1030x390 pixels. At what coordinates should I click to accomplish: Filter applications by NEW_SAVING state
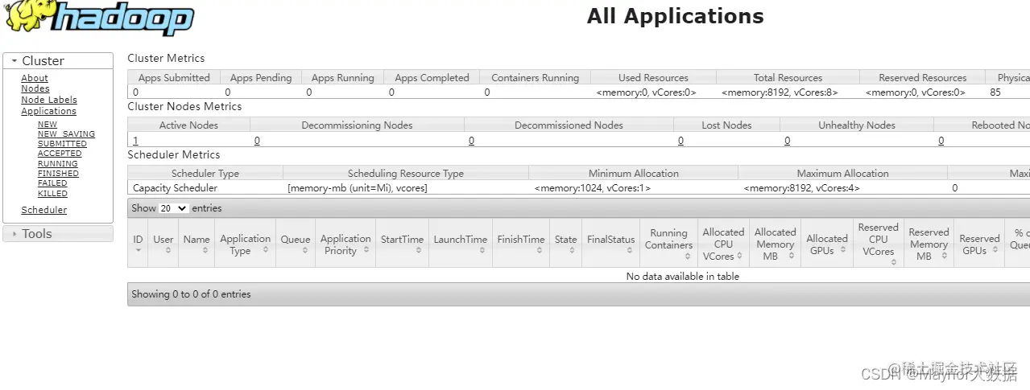[x=66, y=134]
